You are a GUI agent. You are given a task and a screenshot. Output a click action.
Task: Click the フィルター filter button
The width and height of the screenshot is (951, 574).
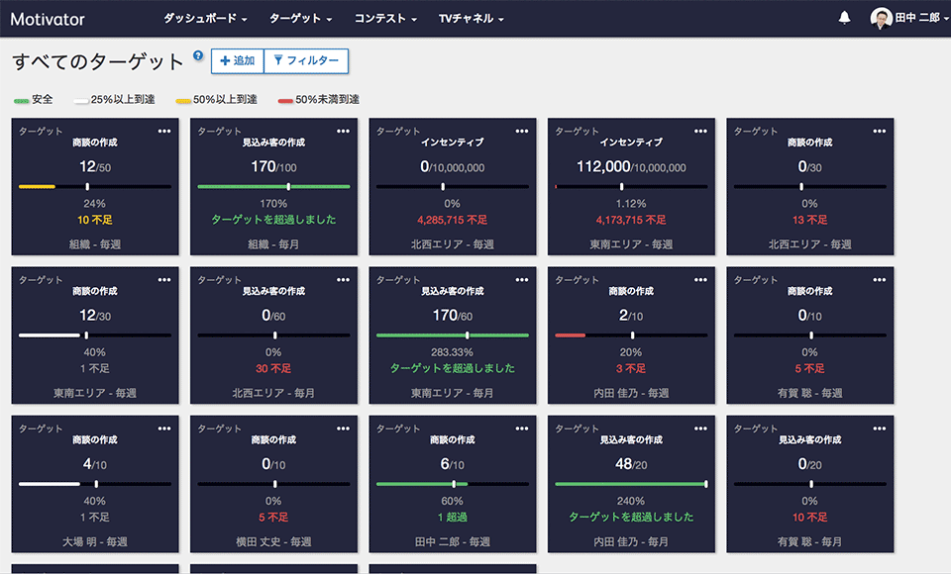coord(306,60)
